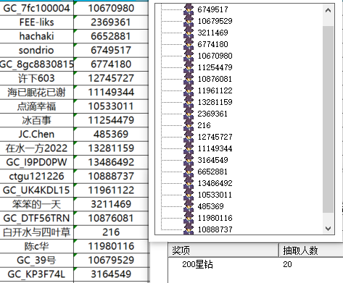Viewport: 343px width, 283px height.
Task: Select spreadsheet cell GC_7fc100004
Action: tap(36, 9)
